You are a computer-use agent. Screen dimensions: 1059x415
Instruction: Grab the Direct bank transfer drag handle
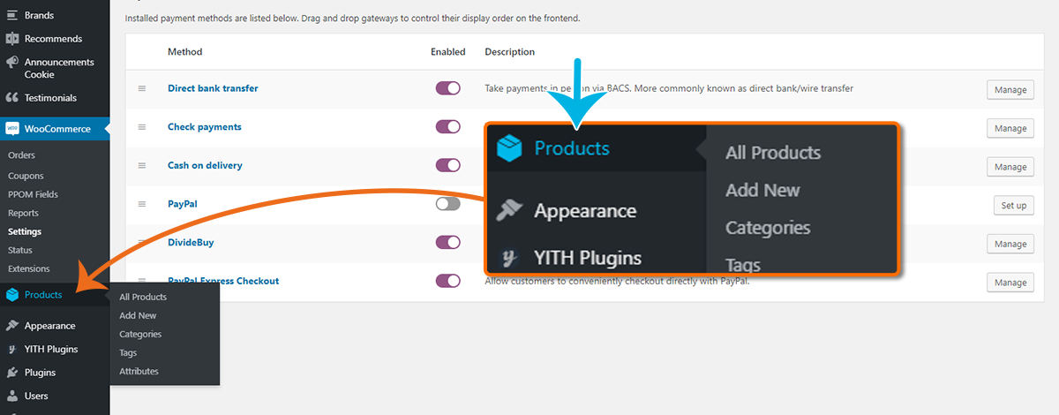coord(141,88)
